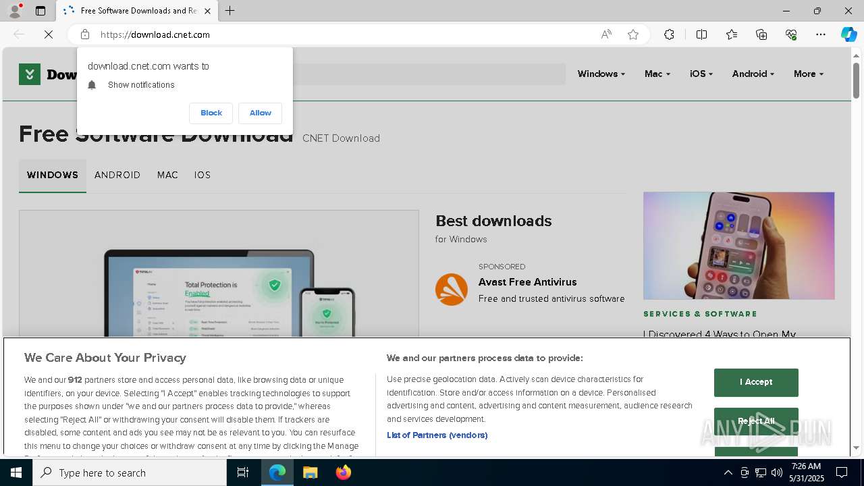Stop loading the page

tap(49, 34)
